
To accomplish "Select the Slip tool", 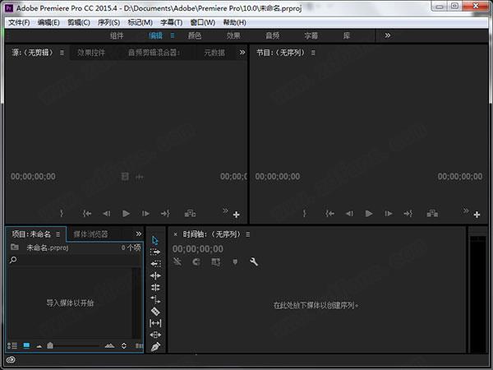I will pos(155,323).
